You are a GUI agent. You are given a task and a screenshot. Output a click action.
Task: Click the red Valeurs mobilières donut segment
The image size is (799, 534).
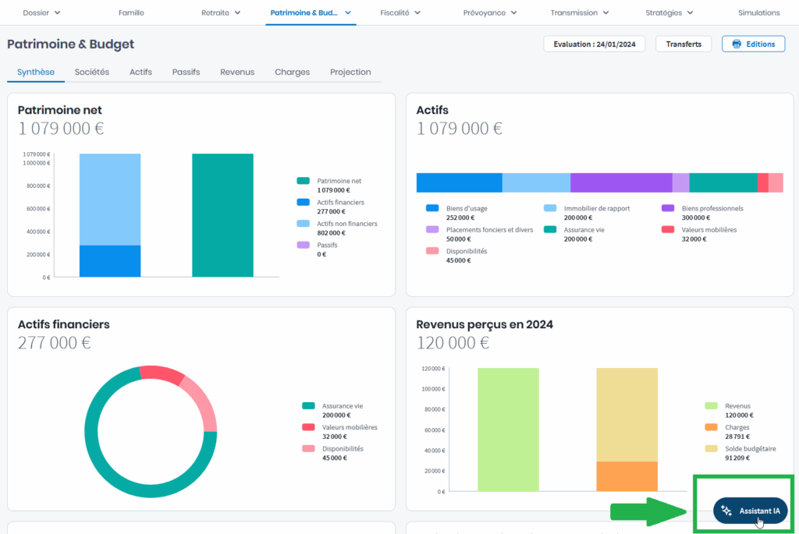161,373
